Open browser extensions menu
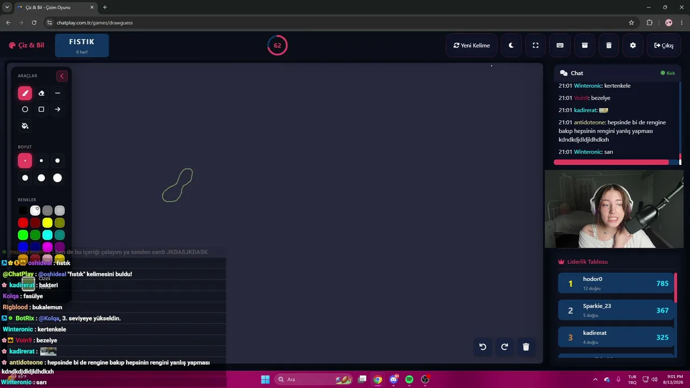690x388 pixels. pyautogui.click(x=650, y=23)
